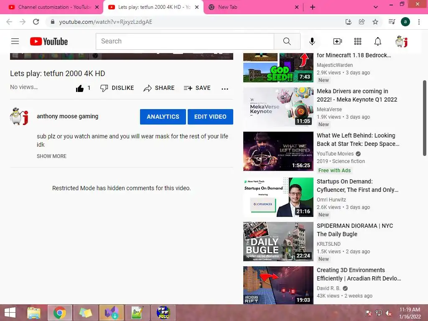The width and height of the screenshot is (428, 321).
Task: Expand description with SHOW MORE
Action: click(x=51, y=156)
